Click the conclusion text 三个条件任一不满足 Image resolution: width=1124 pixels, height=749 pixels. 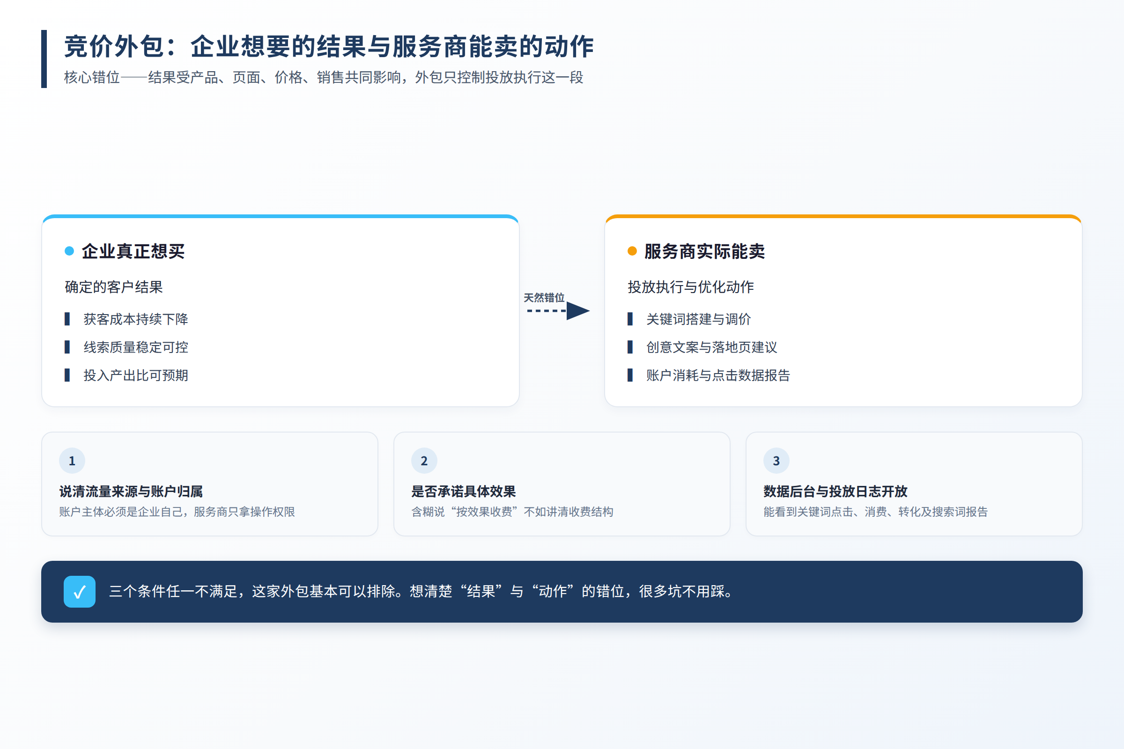(422, 591)
